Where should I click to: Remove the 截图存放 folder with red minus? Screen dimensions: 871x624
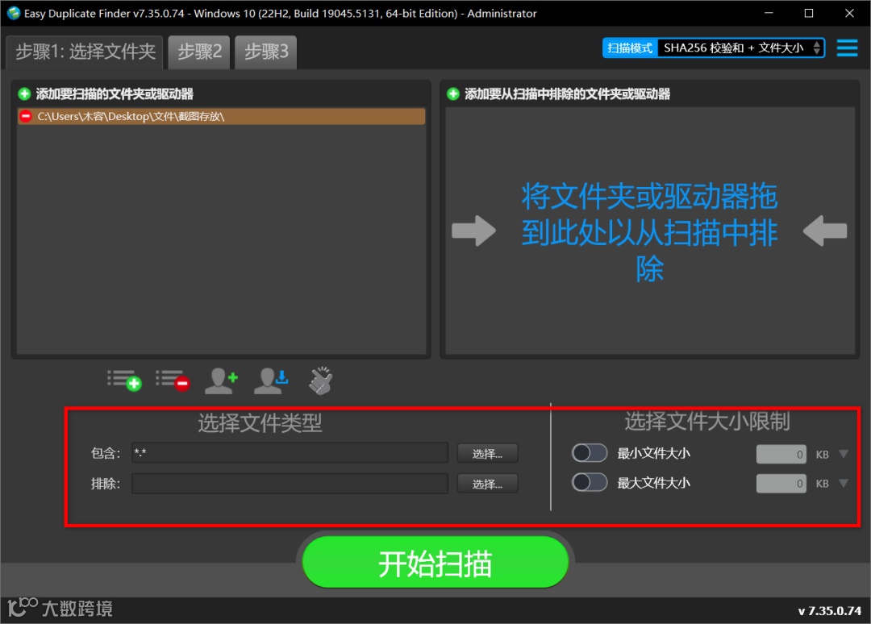[x=26, y=116]
